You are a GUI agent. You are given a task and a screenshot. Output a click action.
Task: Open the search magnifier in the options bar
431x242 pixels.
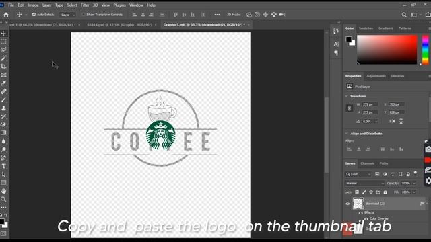[x=404, y=15]
